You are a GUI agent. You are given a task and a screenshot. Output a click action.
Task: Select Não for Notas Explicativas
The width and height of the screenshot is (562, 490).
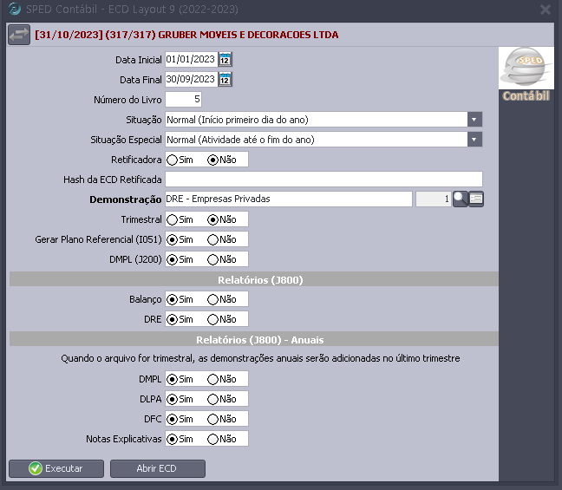[221, 439]
